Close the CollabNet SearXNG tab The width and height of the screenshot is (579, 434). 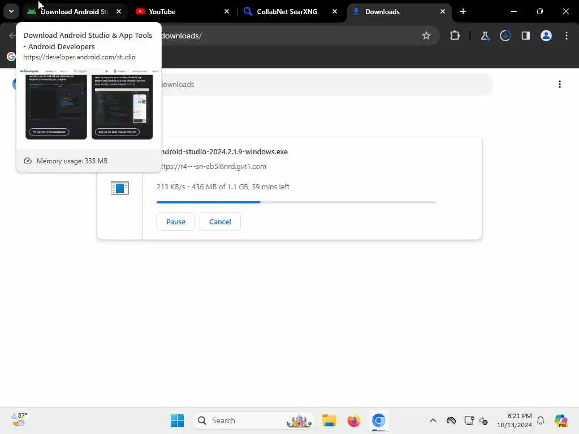[x=335, y=12]
